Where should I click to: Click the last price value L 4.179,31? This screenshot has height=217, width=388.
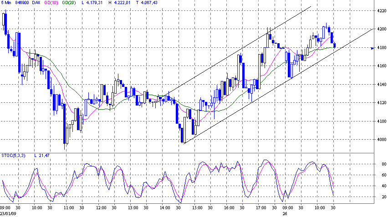(x=92, y=3)
